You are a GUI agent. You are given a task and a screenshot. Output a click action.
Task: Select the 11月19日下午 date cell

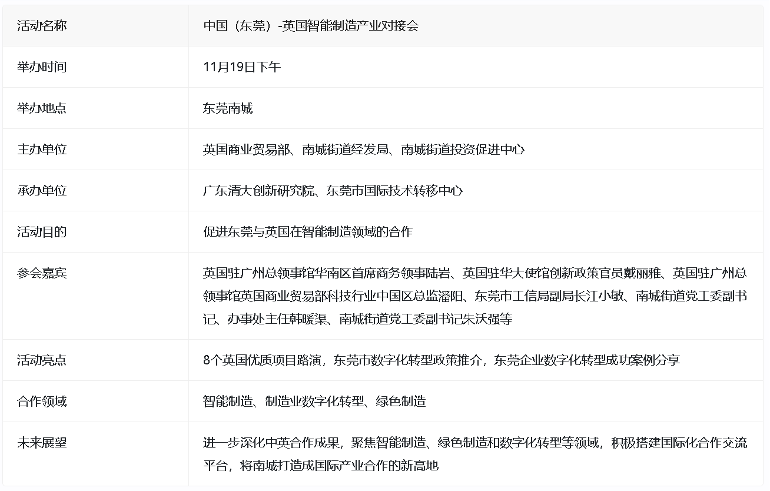point(241,67)
